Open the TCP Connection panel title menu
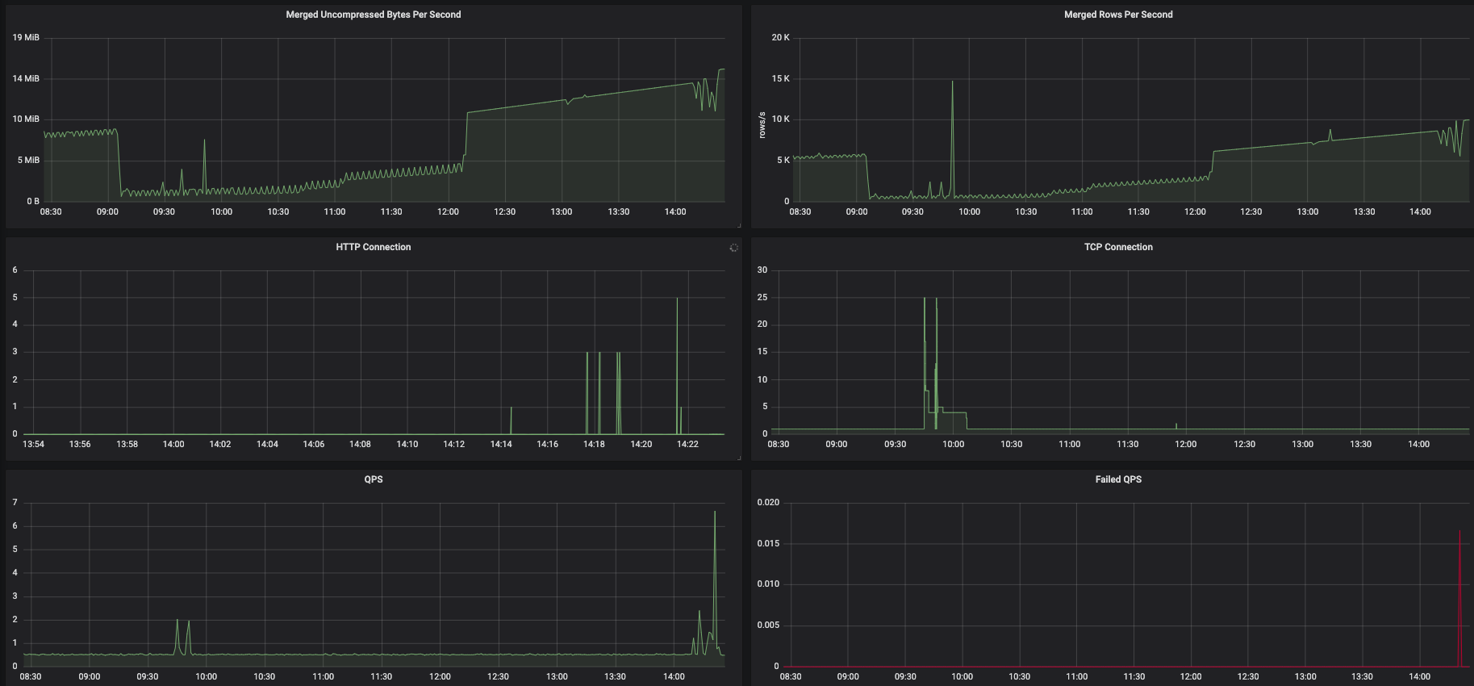 [x=1118, y=247]
